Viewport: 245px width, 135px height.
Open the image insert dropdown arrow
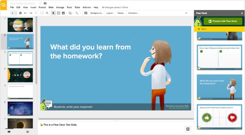(66, 13)
